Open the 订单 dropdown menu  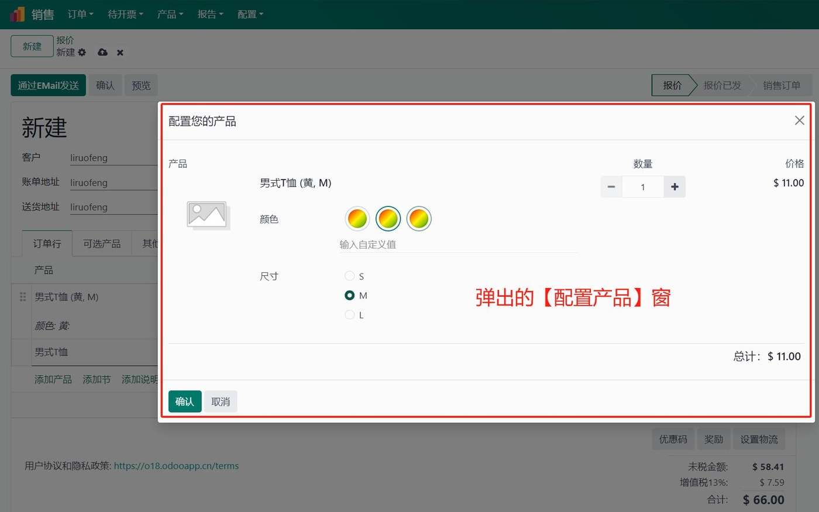point(80,13)
